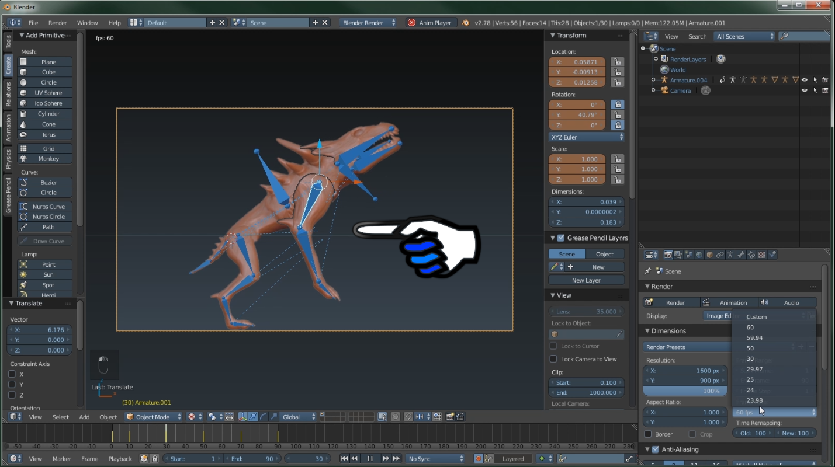Click the New Layer grease pencil button

pos(586,280)
